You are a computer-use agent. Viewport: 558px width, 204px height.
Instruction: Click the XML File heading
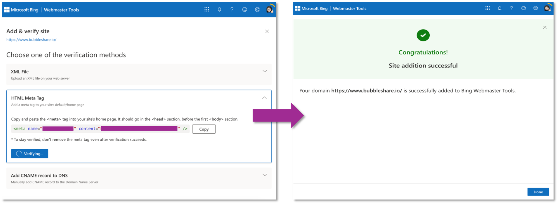coord(20,72)
